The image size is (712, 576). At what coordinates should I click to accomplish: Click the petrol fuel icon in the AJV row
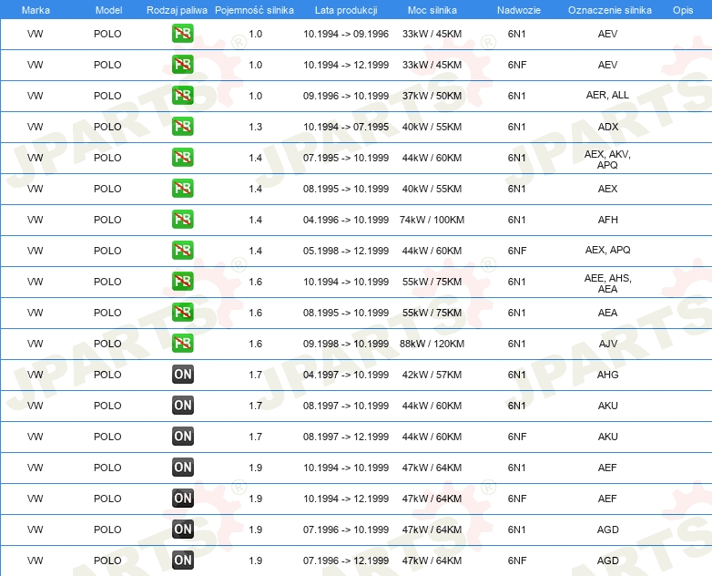pos(182,343)
